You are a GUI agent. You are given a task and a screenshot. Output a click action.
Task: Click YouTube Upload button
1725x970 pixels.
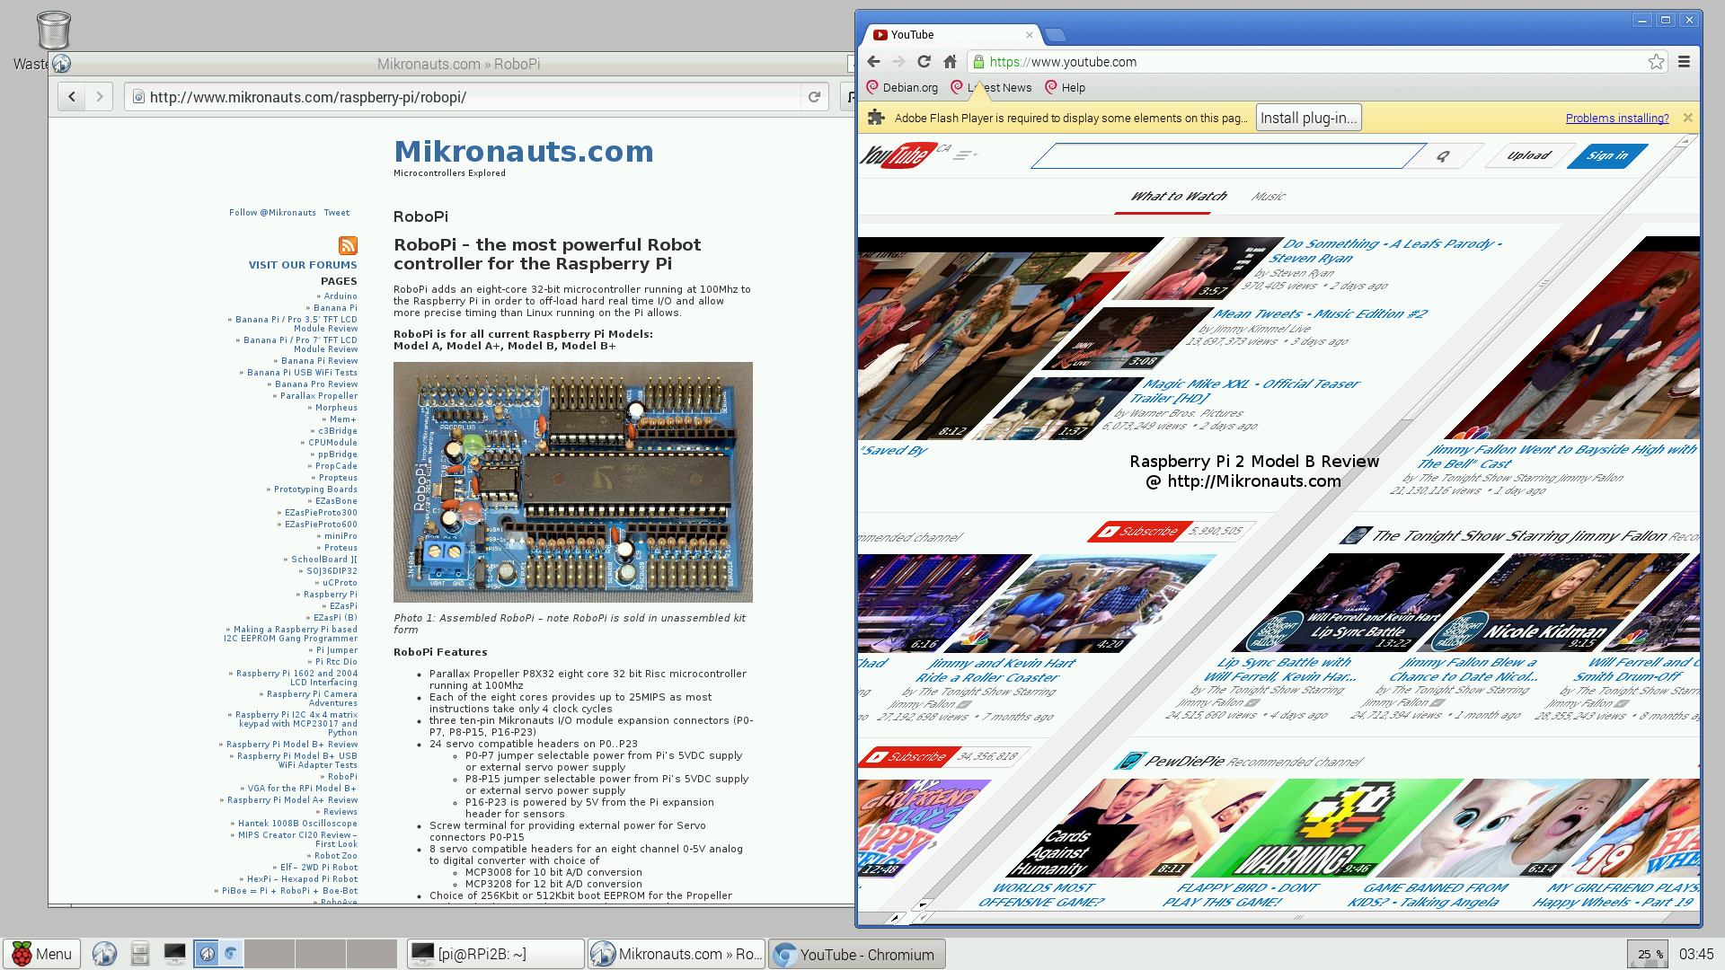(x=1529, y=155)
